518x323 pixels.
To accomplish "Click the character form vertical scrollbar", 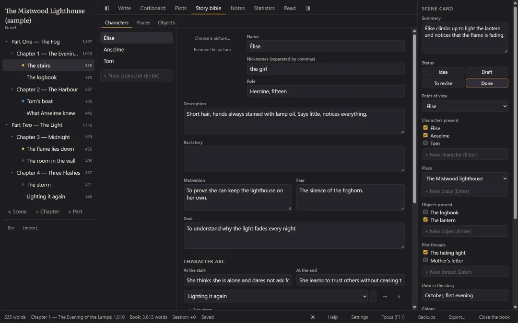I will point(414,119).
